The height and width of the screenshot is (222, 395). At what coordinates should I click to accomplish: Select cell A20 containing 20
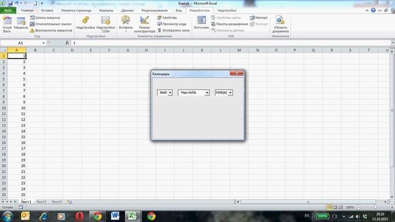[x=17, y=166]
